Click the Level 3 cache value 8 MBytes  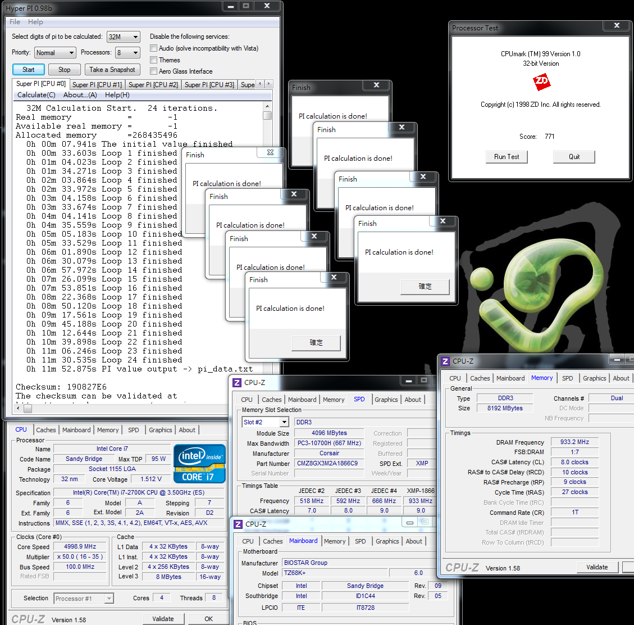coord(168,577)
